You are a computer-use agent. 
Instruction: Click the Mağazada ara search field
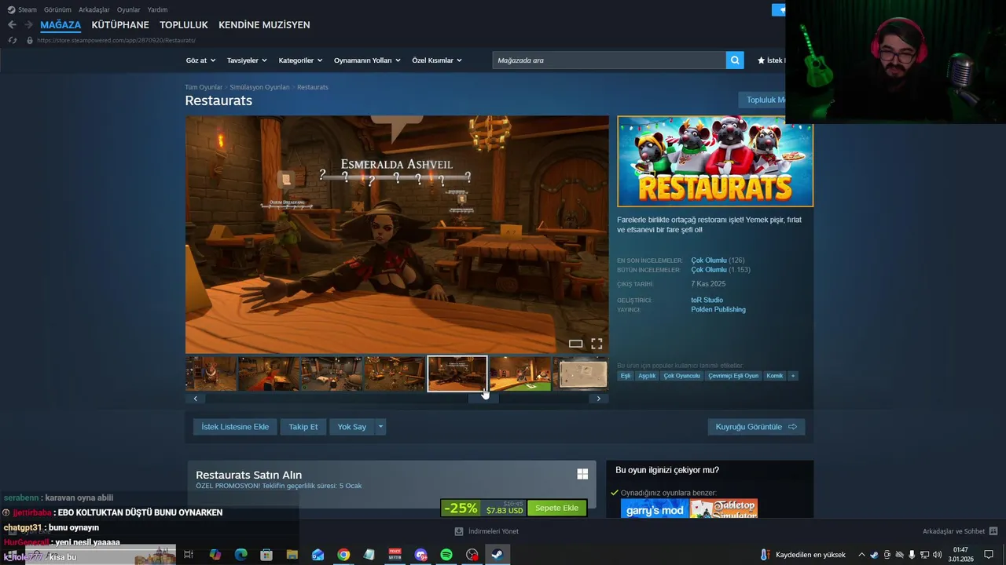pos(609,60)
